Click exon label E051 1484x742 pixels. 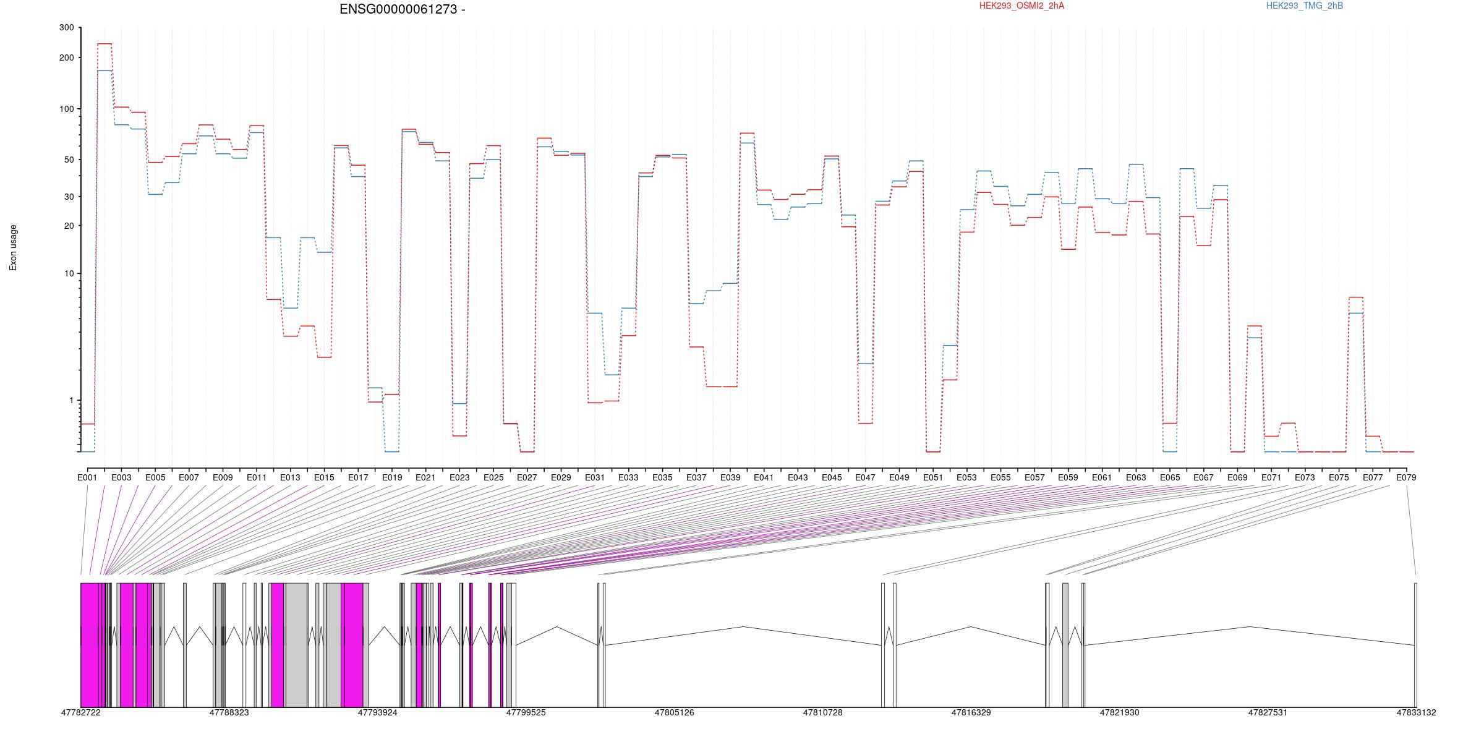[933, 477]
